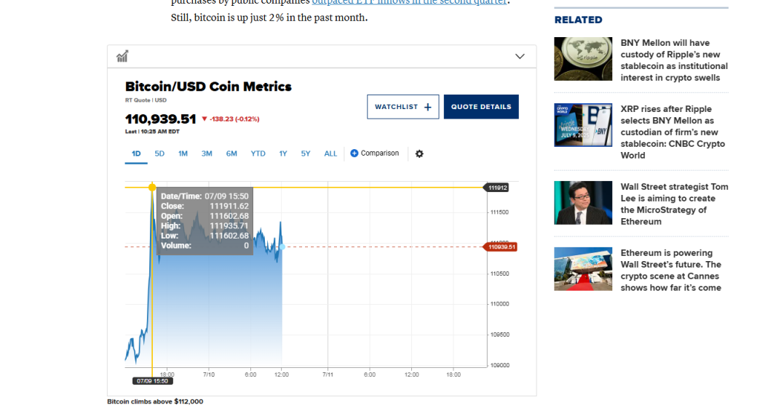Switch chart to 1M range
757x416 pixels.
(x=183, y=153)
